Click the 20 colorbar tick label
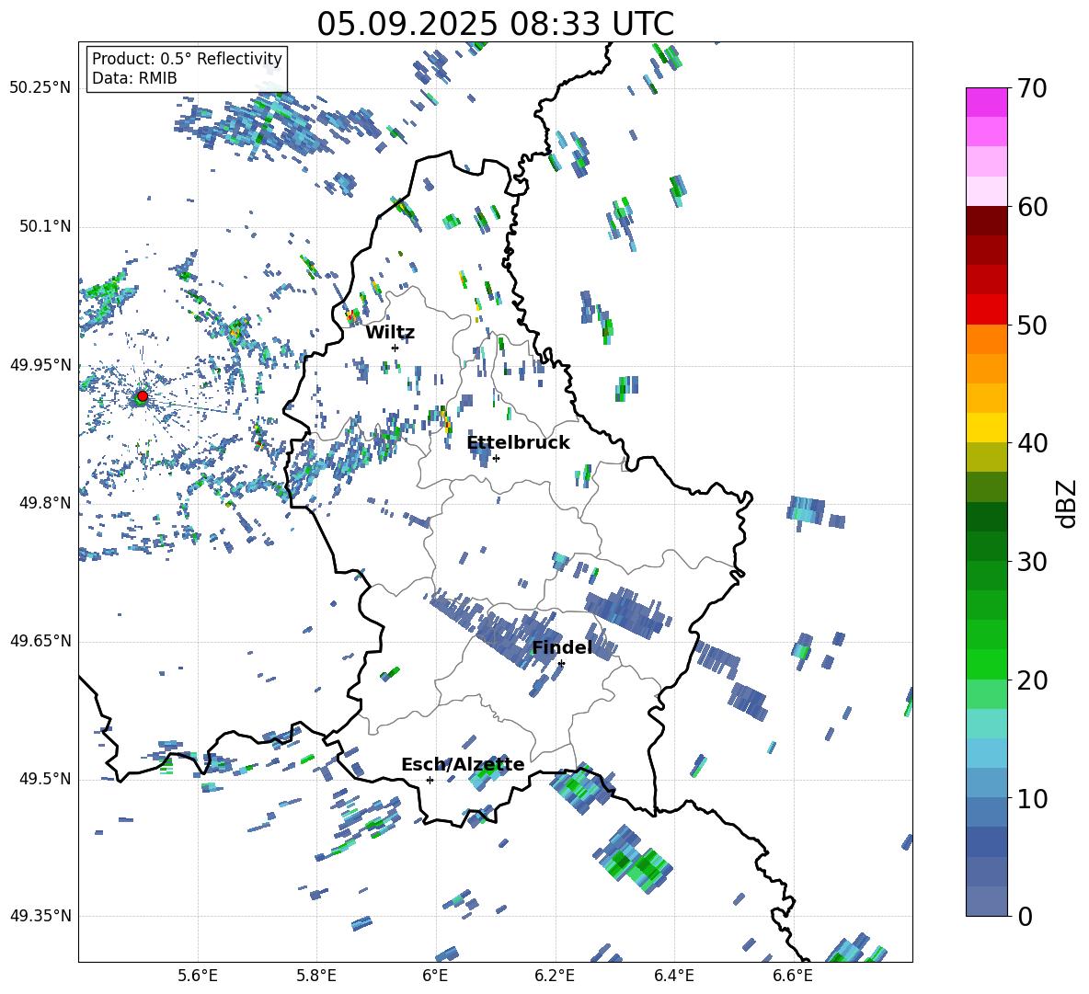Viewport: 1089px width, 994px height. [1032, 680]
